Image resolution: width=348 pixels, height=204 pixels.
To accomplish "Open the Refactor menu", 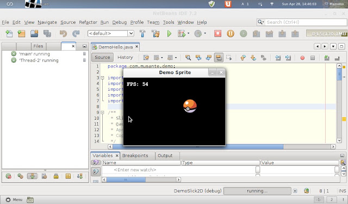I will [x=88, y=22].
